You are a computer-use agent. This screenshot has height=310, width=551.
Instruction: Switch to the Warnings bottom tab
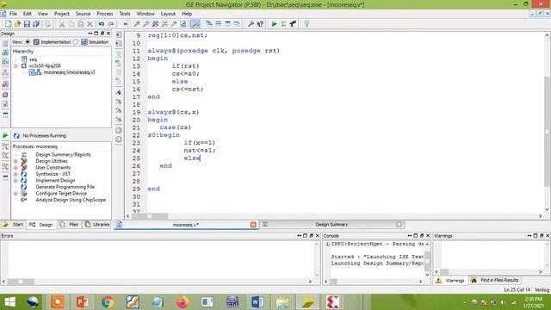tap(450, 281)
